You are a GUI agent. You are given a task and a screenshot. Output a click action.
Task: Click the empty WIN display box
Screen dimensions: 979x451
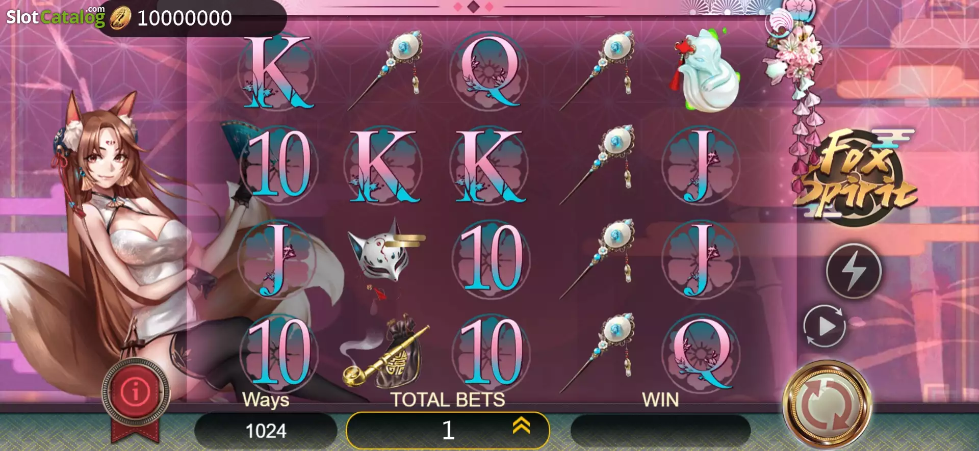click(660, 431)
